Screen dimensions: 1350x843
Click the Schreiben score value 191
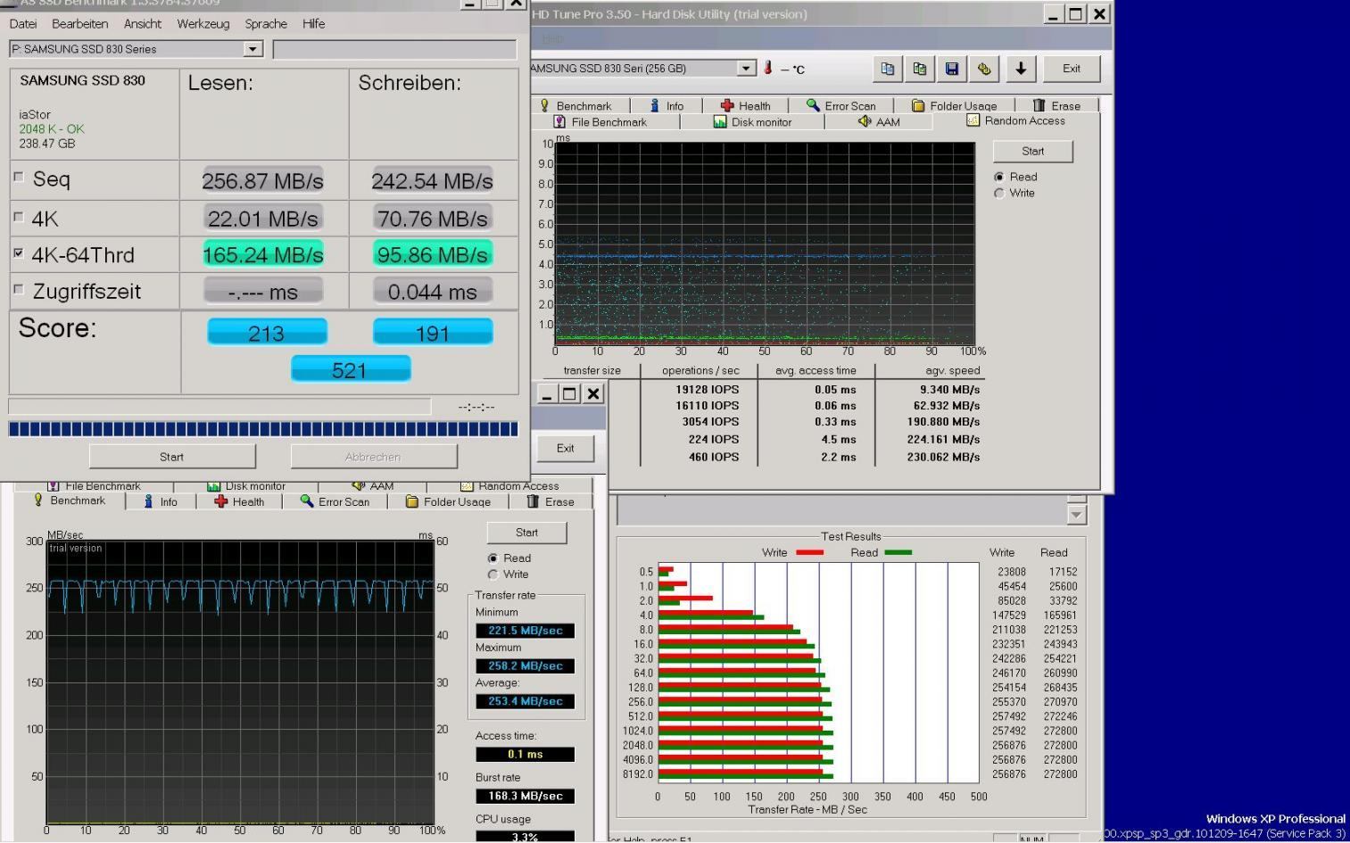pyautogui.click(x=433, y=332)
